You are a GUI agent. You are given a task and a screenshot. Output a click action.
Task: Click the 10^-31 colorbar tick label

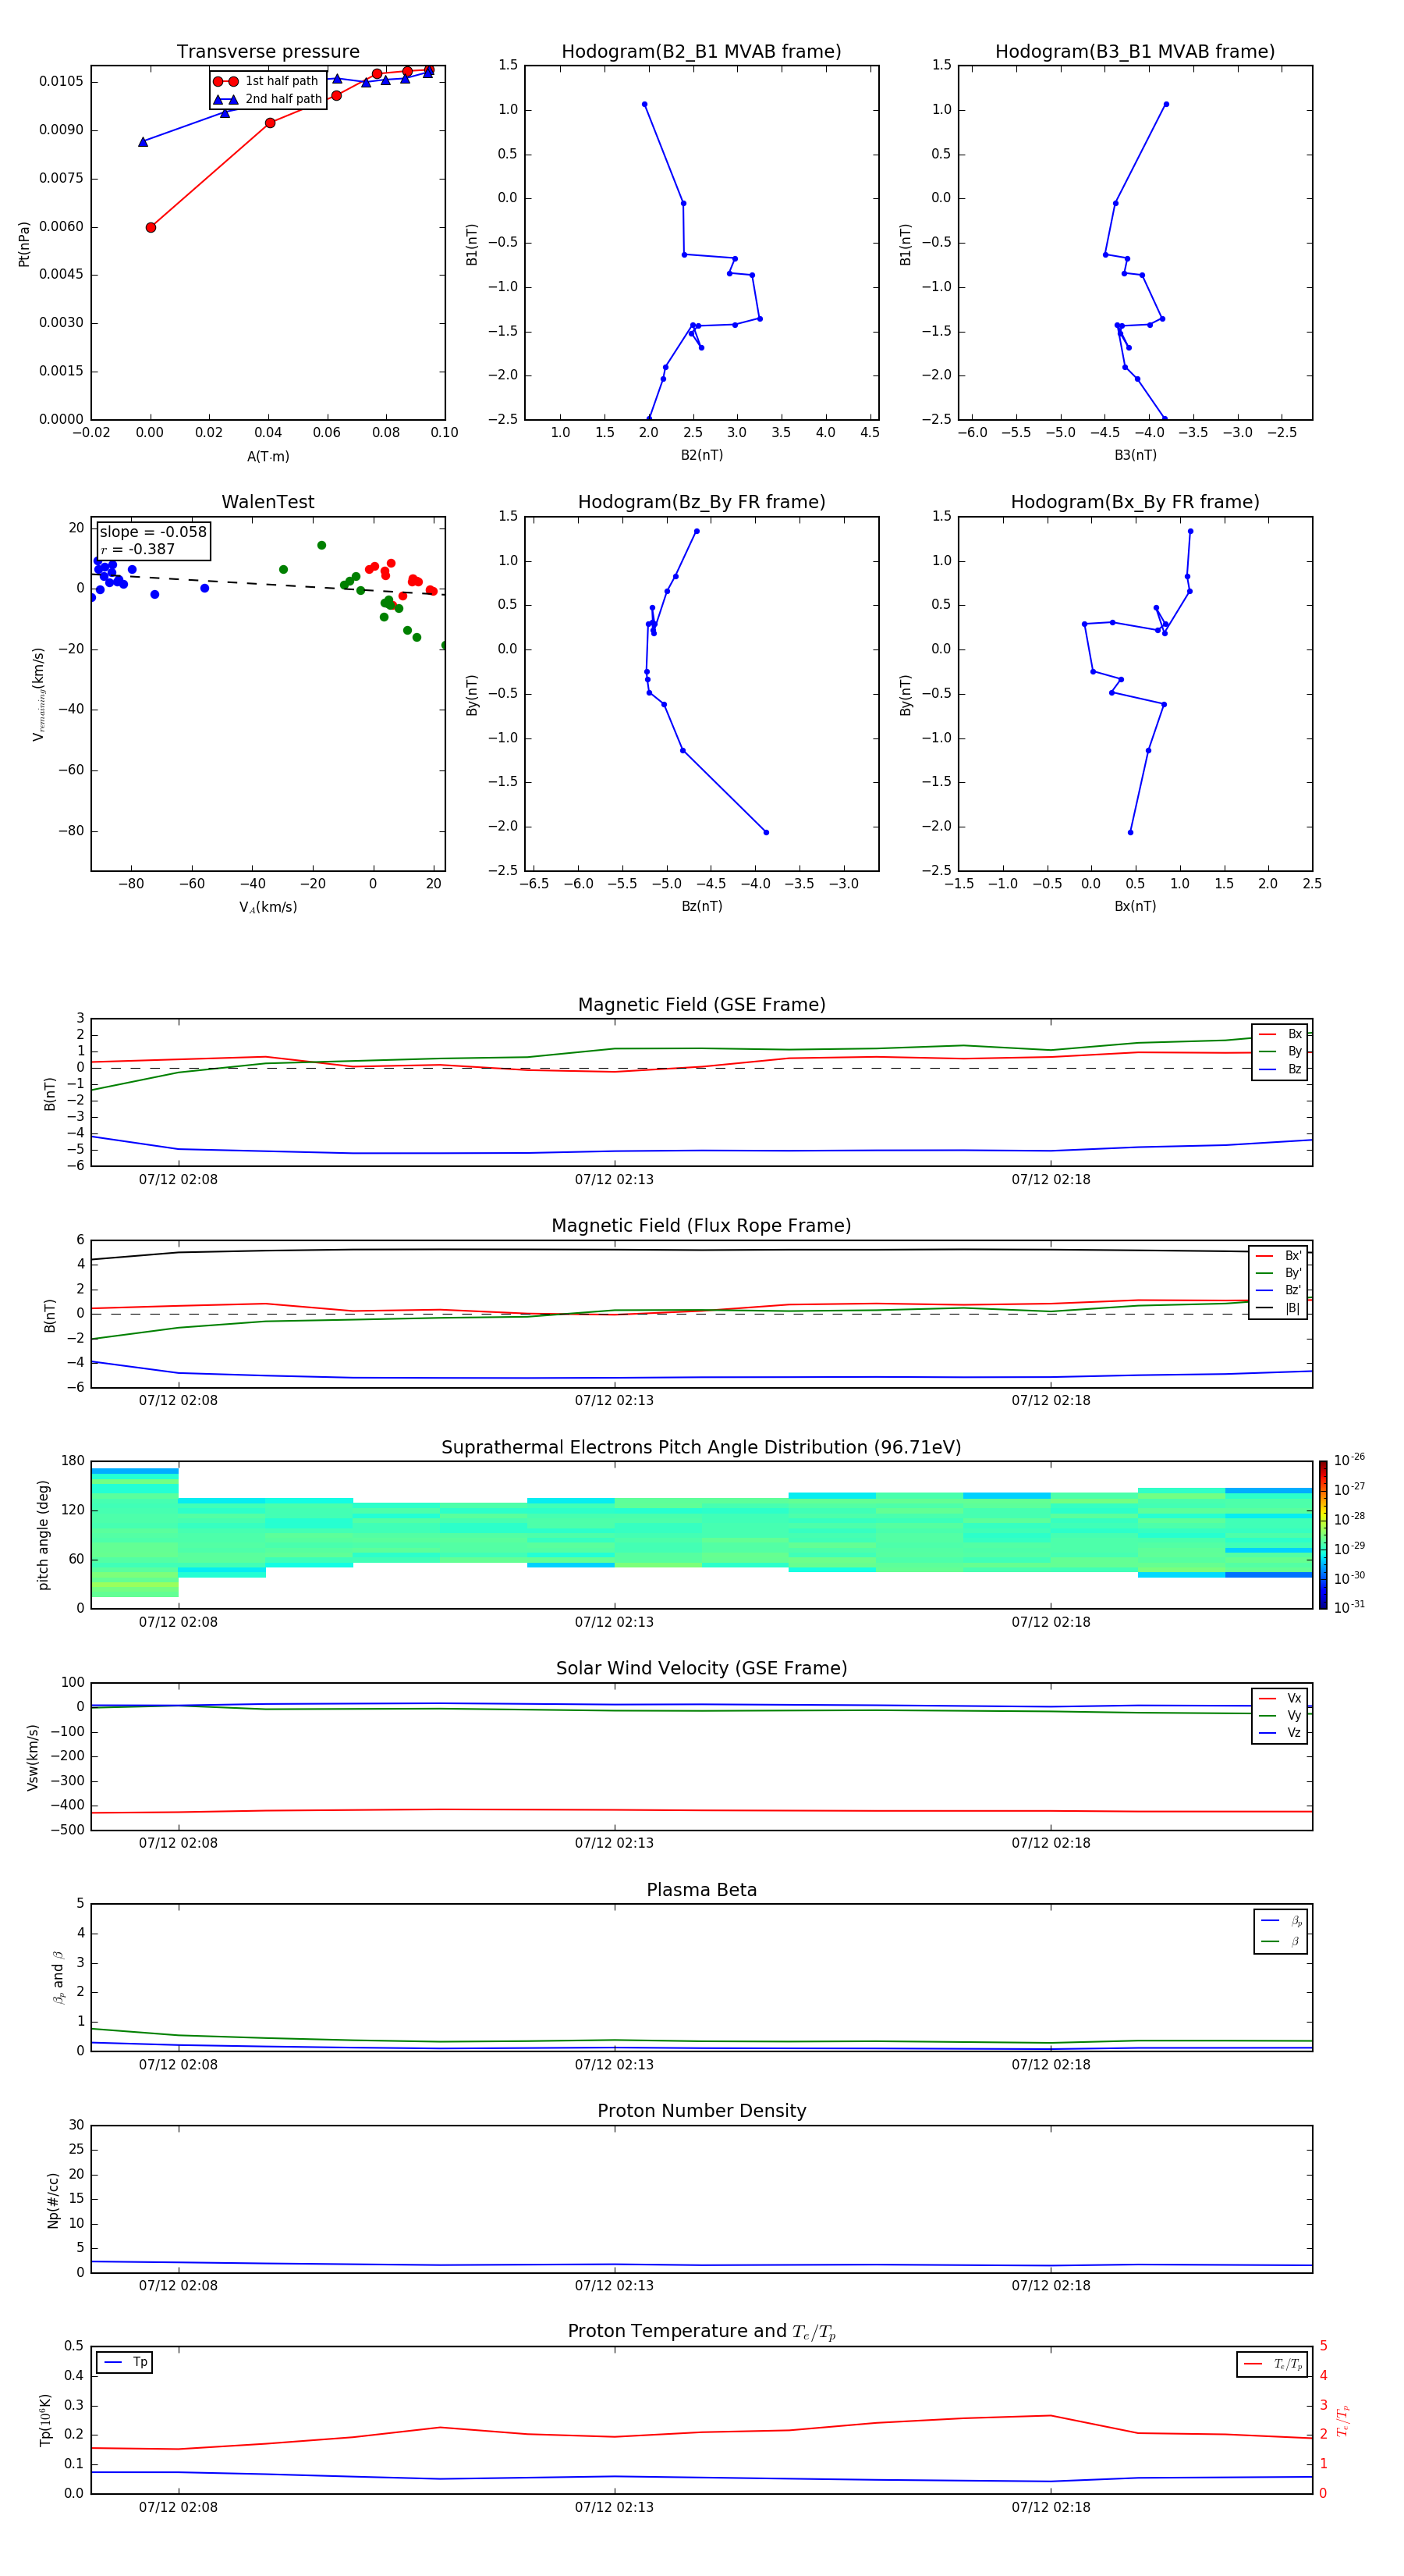(1349, 1607)
